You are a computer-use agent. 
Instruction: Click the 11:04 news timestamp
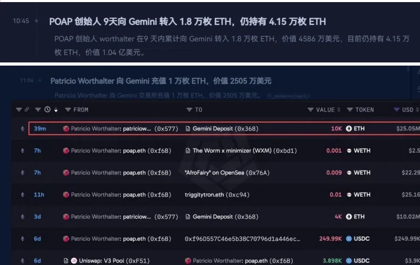point(27,80)
